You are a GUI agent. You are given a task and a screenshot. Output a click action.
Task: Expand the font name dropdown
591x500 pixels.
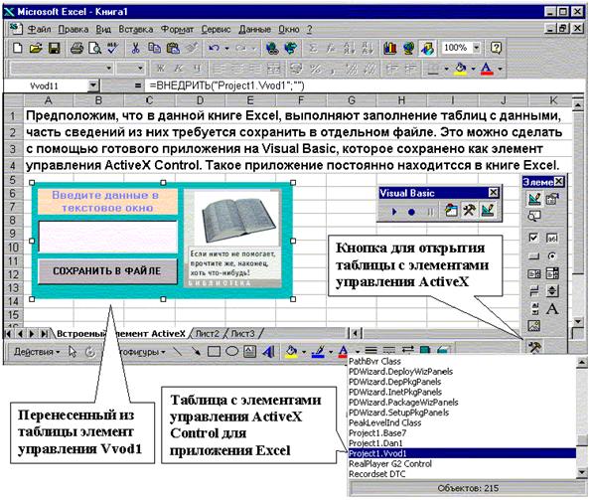(109, 69)
